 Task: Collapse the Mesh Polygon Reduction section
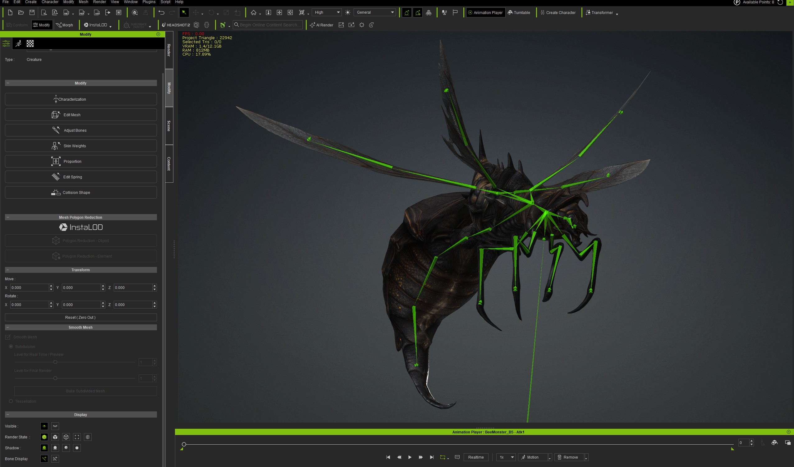coord(7,217)
